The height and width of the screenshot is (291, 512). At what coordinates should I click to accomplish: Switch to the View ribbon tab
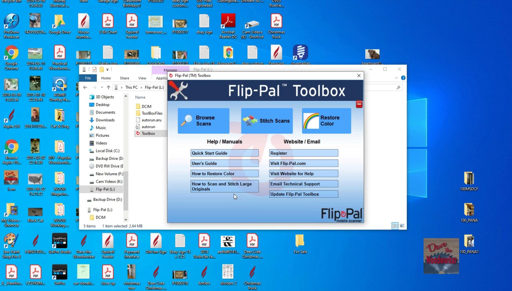142,78
